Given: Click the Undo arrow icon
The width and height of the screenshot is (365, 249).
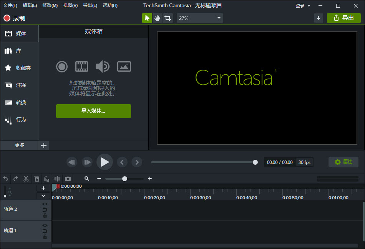Looking at the screenshot, I should 6,179.
